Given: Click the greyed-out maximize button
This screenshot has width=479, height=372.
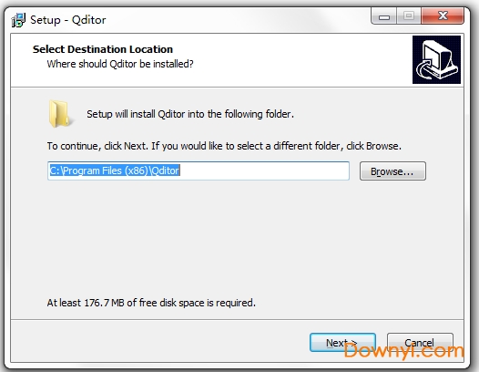Looking at the screenshot, I should point(409,15).
